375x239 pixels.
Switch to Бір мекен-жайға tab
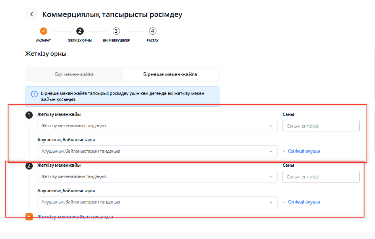click(74, 74)
